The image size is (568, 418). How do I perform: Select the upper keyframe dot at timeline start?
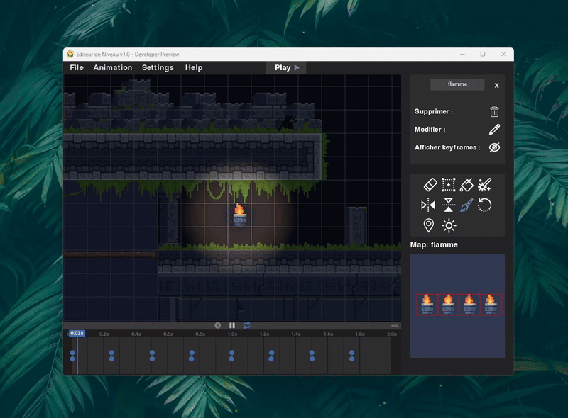coord(72,353)
